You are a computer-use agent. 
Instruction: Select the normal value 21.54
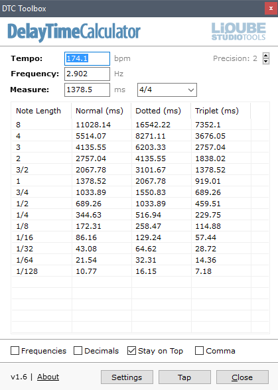(x=86, y=260)
